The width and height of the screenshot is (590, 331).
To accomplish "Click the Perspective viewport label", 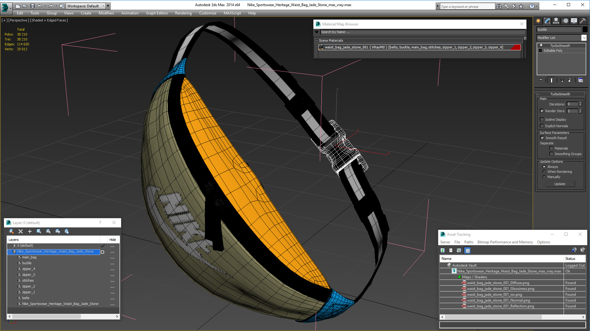I will [x=18, y=20].
